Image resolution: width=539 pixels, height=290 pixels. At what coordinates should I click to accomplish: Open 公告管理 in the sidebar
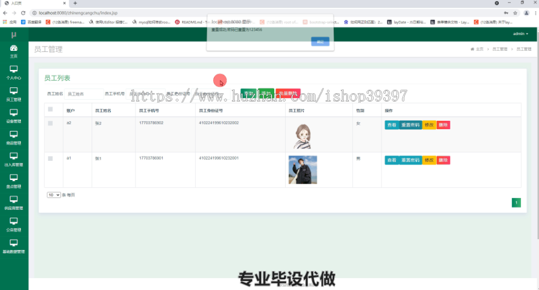[14, 224]
